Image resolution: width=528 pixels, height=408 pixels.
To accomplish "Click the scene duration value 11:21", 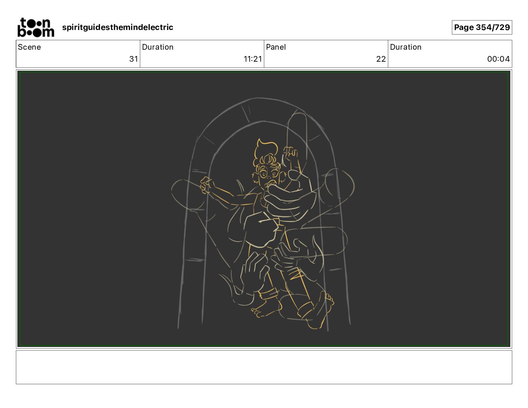I will 253,59.
